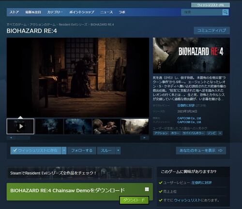Viewport: 242px width, 209px height.
Task: Click the BIOHAZARD RE:4 header capsule image
Action: (x=191, y=56)
